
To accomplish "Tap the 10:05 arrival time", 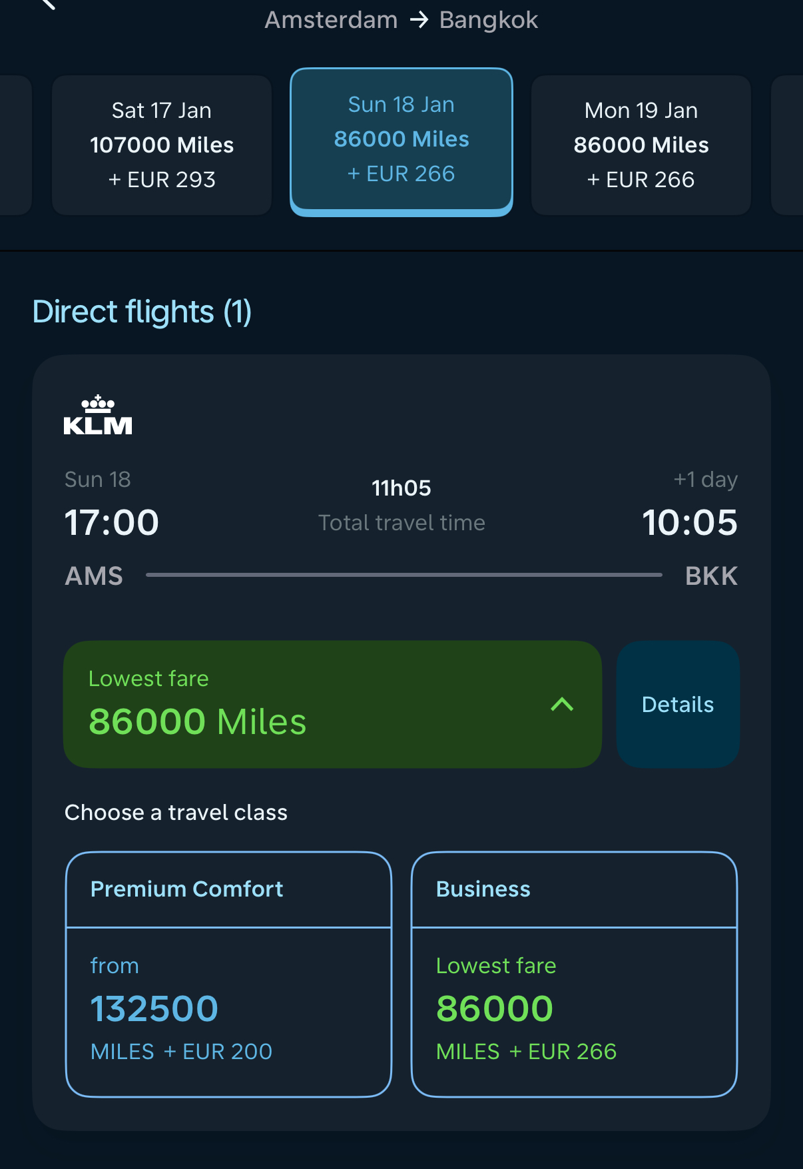I will 690,522.
